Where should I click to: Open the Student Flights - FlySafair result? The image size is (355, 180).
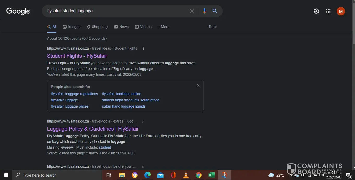coord(77,56)
